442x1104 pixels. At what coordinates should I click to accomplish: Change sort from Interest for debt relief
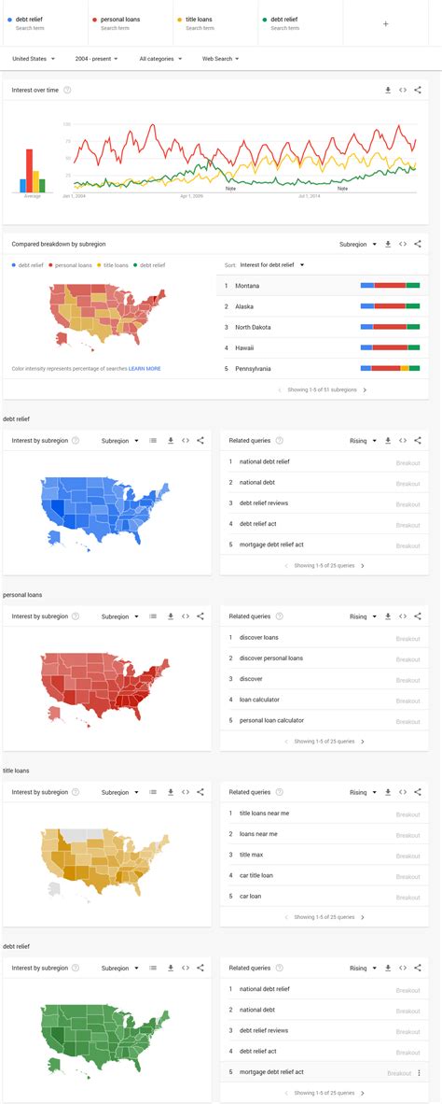pyautogui.click(x=272, y=264)
